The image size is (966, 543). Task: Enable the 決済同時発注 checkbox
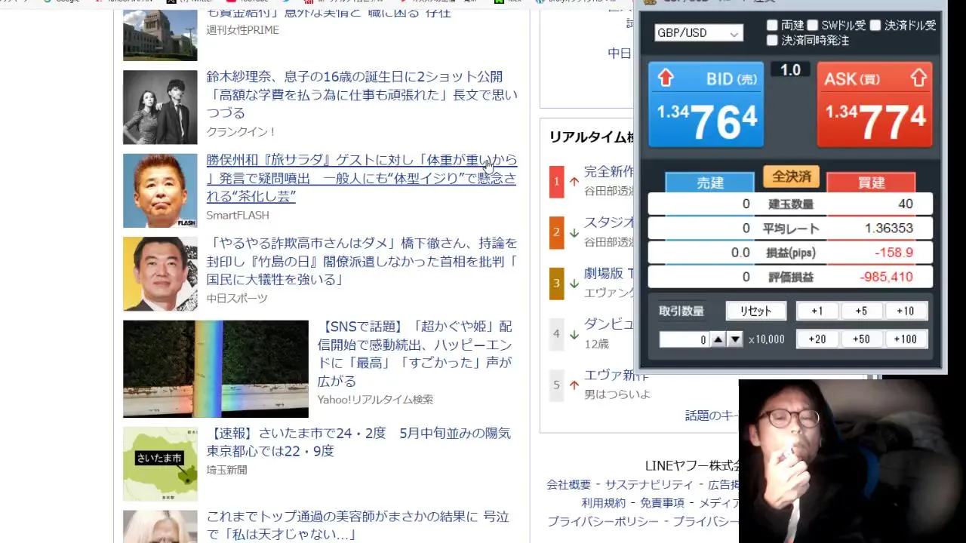(772, 40)
